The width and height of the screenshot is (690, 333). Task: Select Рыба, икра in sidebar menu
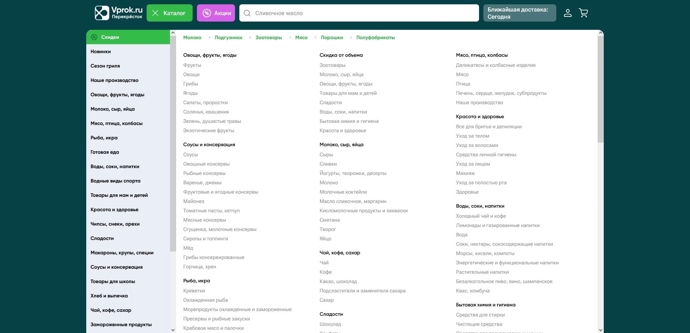[104, 138]
